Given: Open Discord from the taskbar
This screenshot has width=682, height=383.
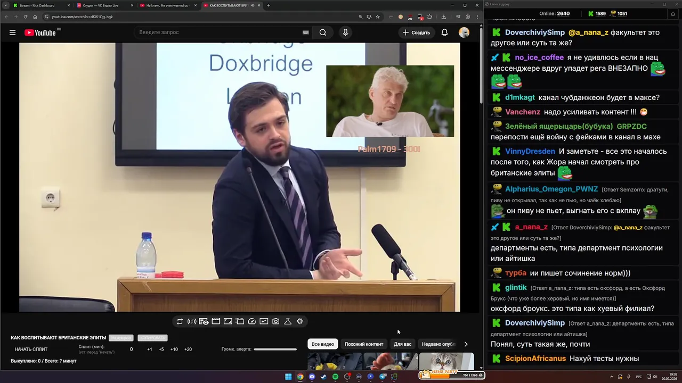Looking at the screenshot, I should [x=312, y=377].
